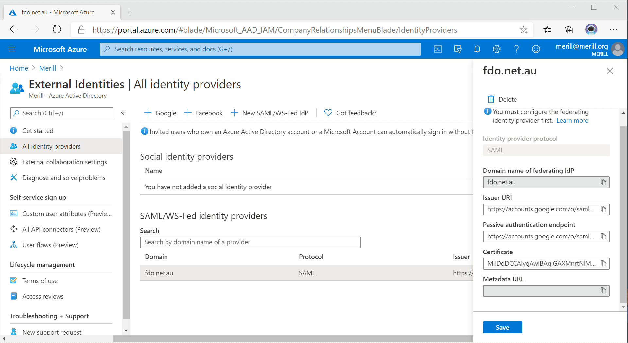This screenshot has width=628, height=343.
Task: Go to Home breadcrumb
Action: pos(19,68)
